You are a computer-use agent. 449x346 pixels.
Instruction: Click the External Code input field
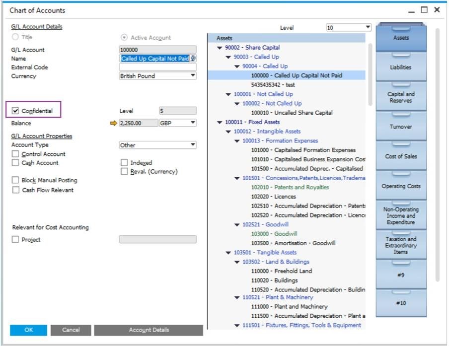(157, 67)
